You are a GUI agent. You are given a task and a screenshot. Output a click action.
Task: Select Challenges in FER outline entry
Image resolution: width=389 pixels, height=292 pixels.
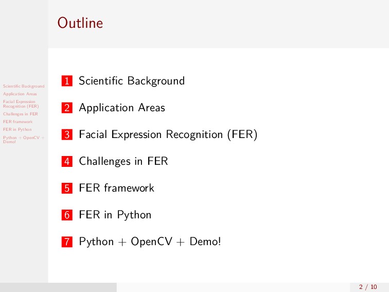tap(123, 161)
